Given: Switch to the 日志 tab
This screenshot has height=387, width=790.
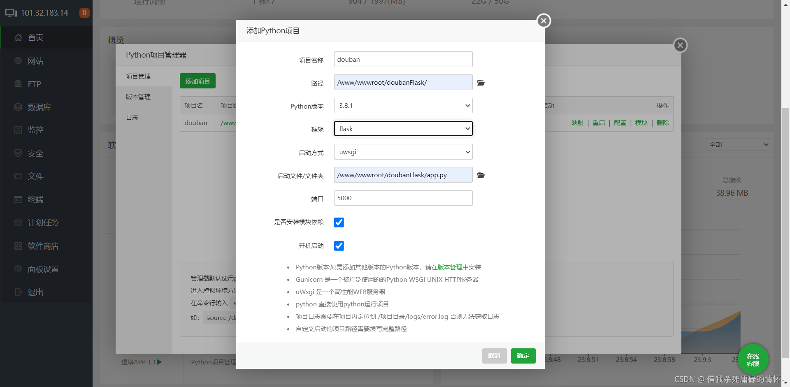Looking at the screenshot, I should [132, 117].
